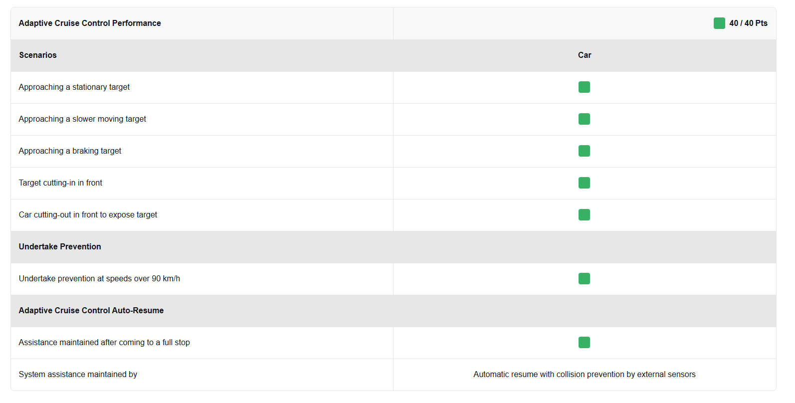Select the System assistance maintained by label
The width and height of the screenshot is (795, 403).
[78, 374]
